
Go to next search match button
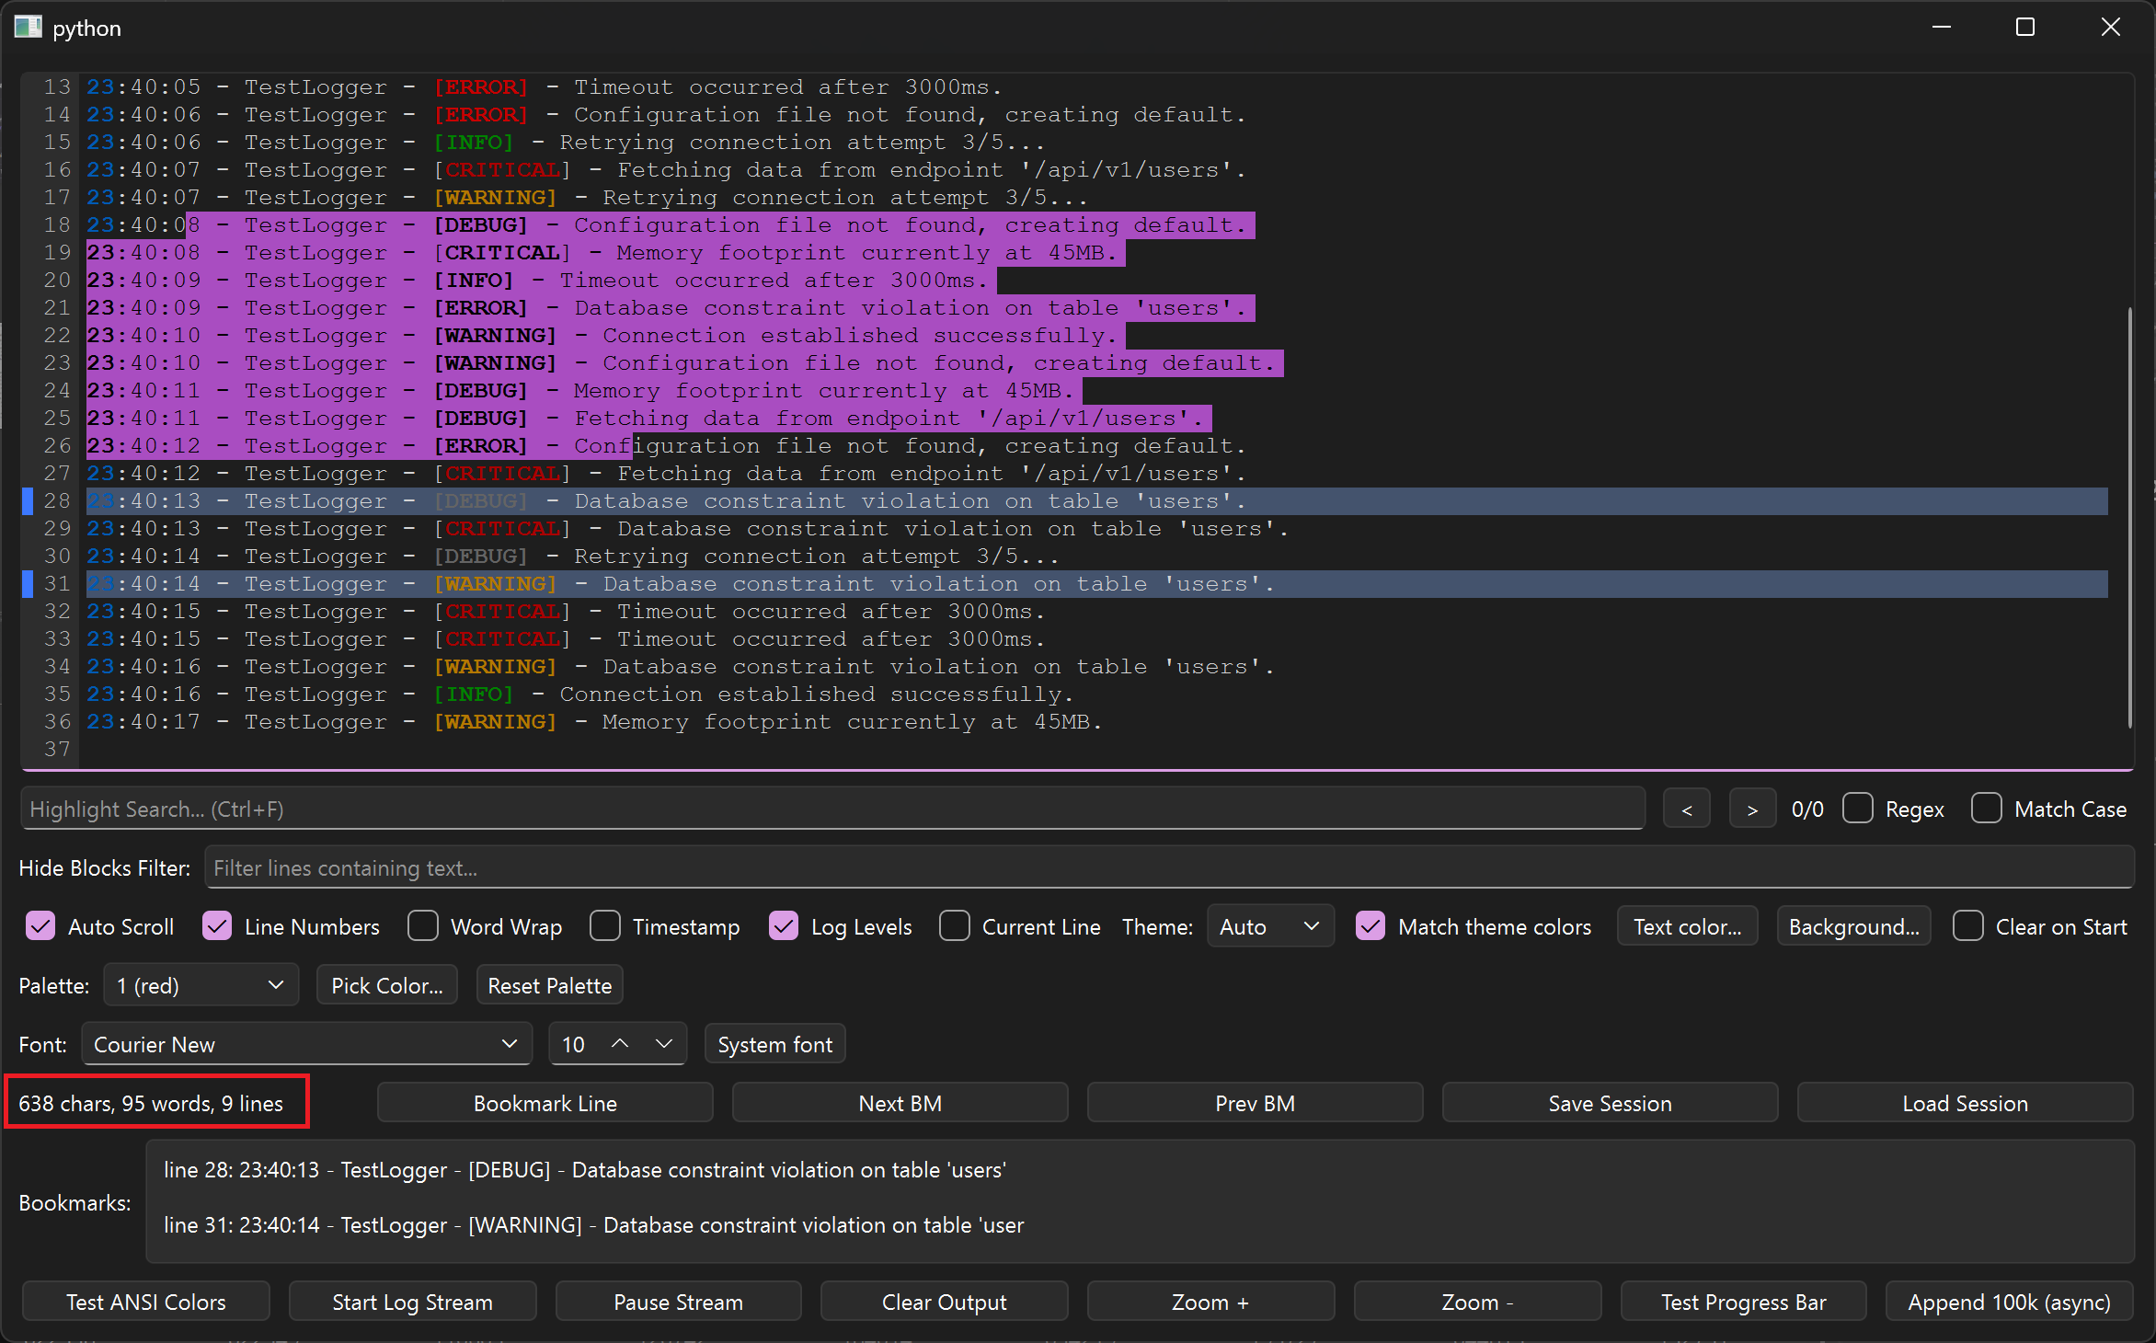pyautogui.click(x=1752, y=809)
